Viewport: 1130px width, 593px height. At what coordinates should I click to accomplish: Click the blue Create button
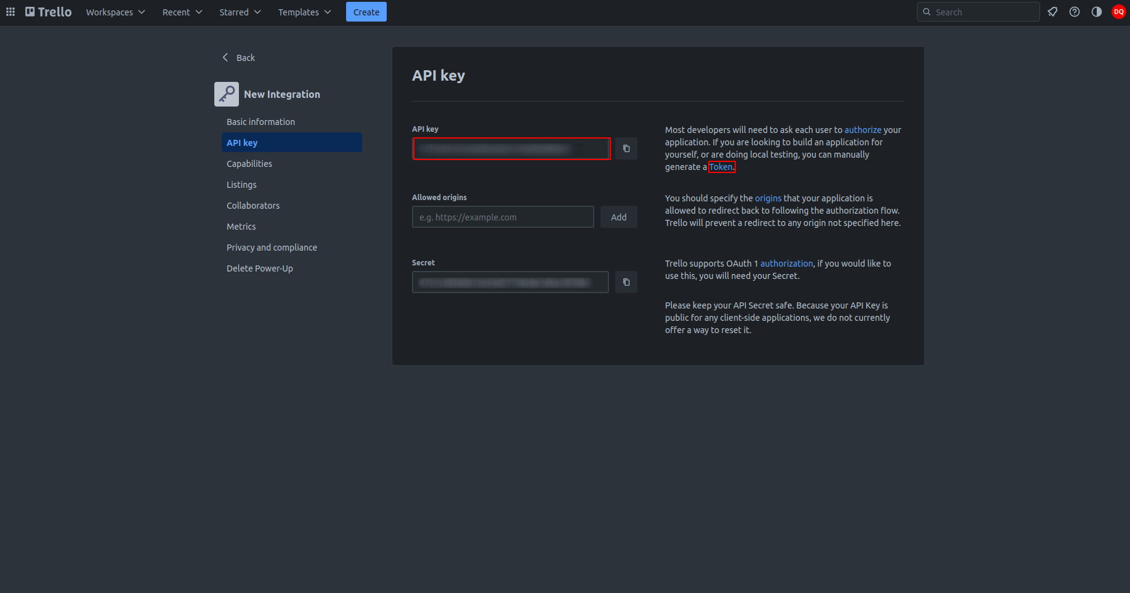[x=366, y=12]
